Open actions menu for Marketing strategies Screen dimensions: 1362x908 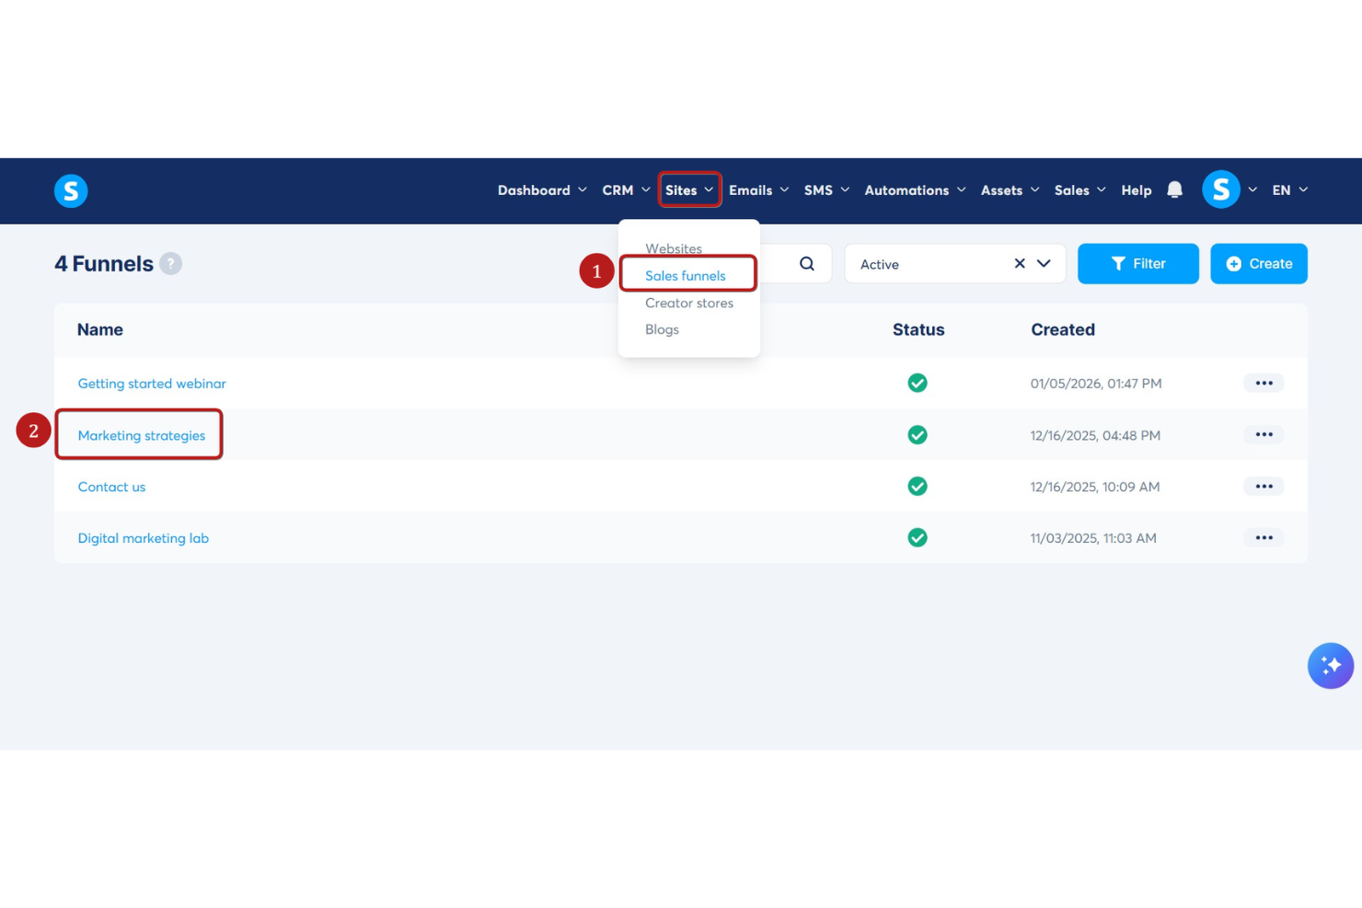click(1264, 434)
